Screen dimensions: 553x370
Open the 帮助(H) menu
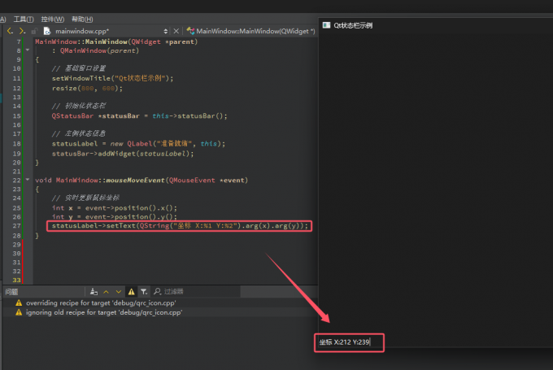tap(81, 18)
